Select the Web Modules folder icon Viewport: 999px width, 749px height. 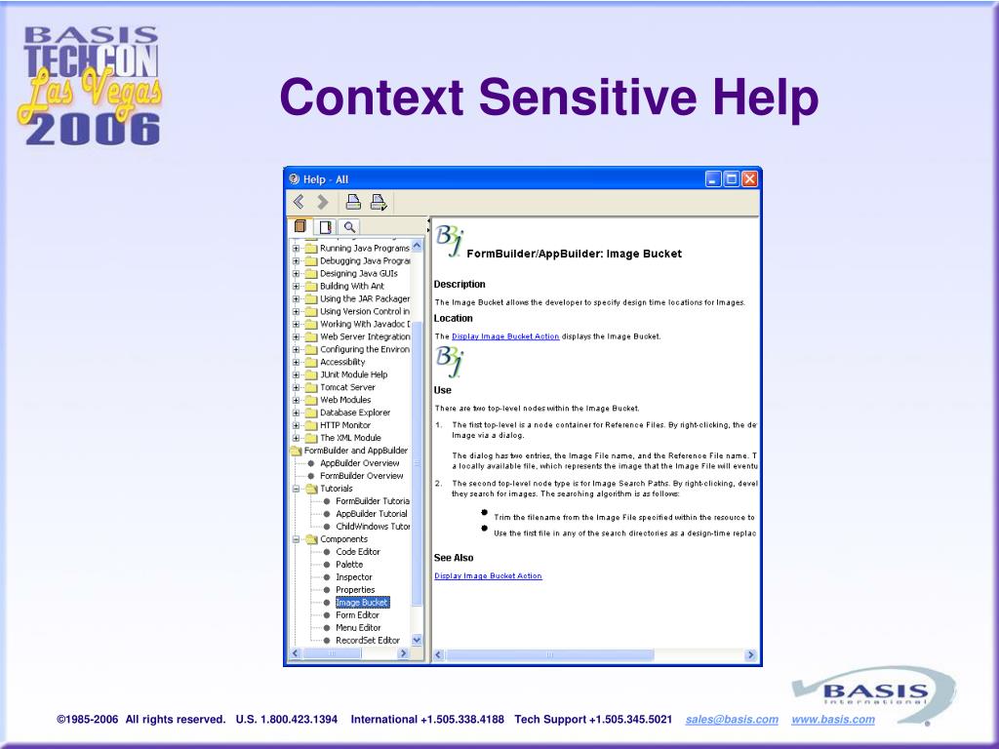click(x=311, y=400)
